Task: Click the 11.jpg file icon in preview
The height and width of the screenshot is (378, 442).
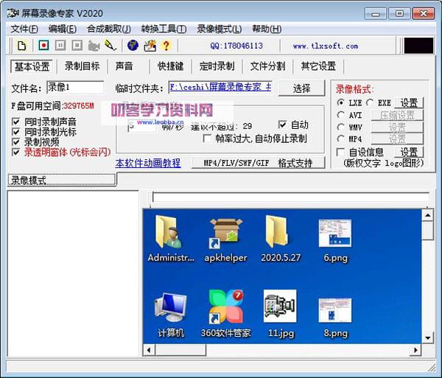Action: pos(280,306)
